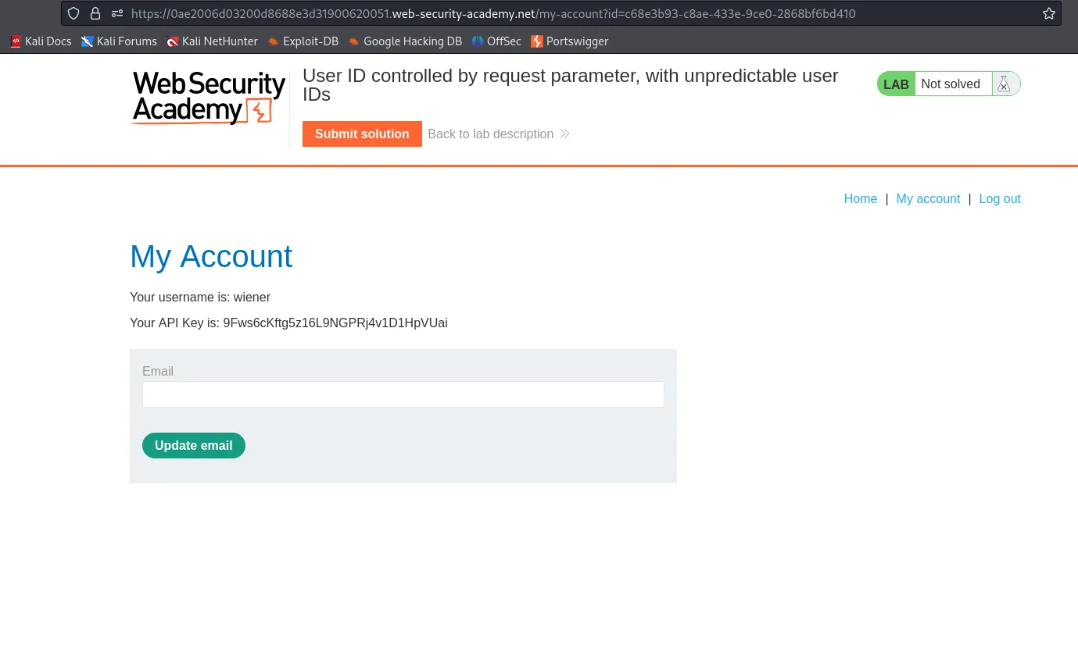Go to the Home navigation link
The width and height of the screenshot is (1078, 656).
860,198
